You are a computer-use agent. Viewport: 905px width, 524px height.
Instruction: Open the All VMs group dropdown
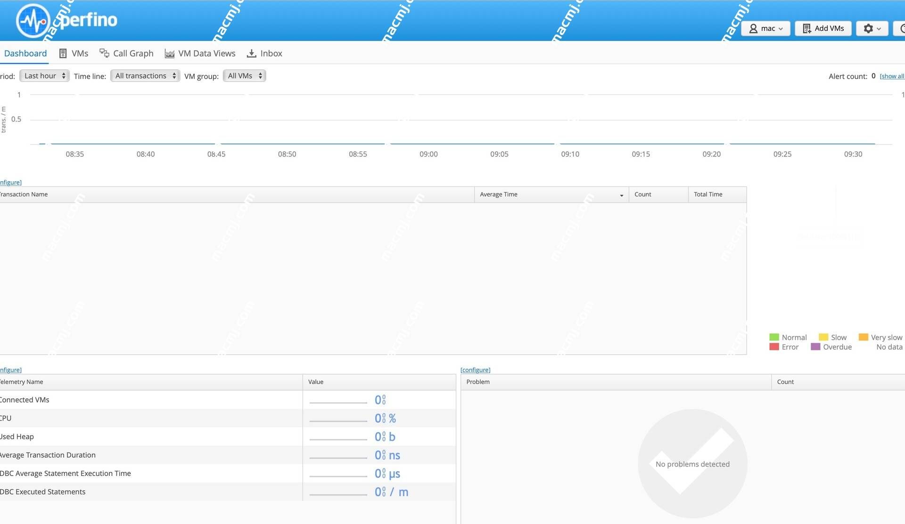(x=244, y=76)
